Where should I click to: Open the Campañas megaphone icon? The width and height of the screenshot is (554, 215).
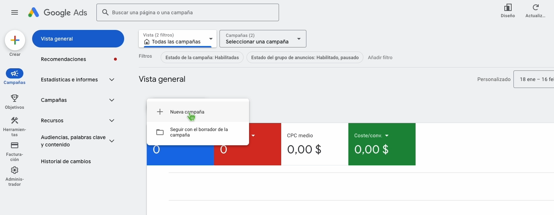[x=15, y=73]
